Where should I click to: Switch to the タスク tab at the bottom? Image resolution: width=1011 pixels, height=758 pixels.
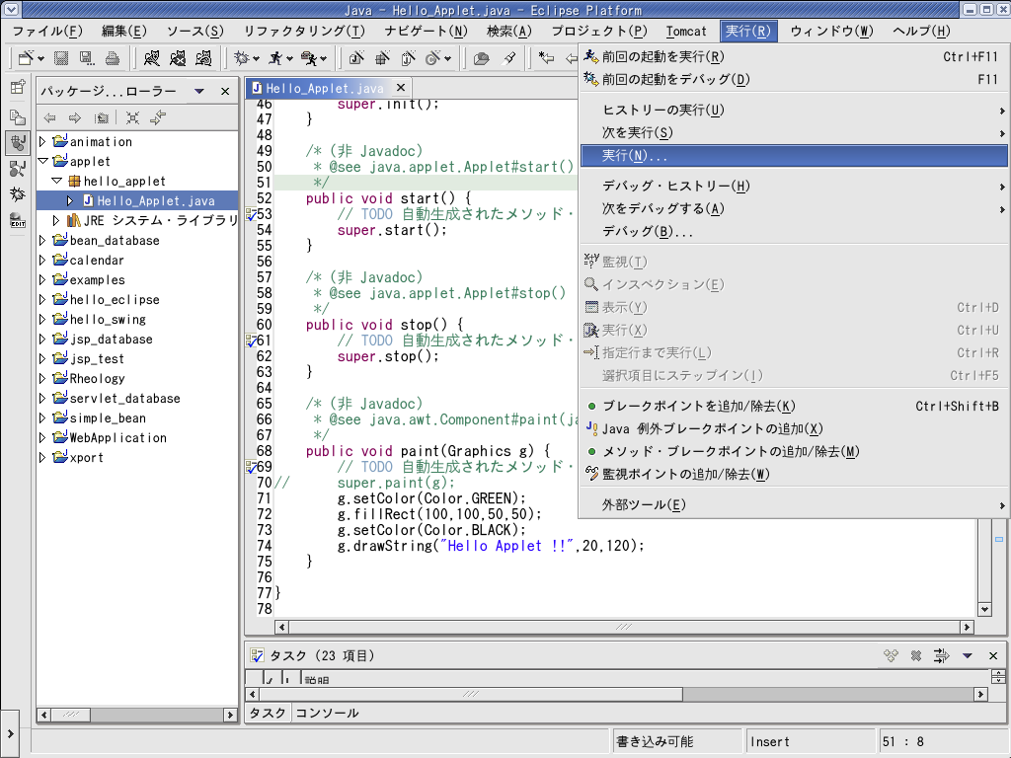tap(268, 713)
